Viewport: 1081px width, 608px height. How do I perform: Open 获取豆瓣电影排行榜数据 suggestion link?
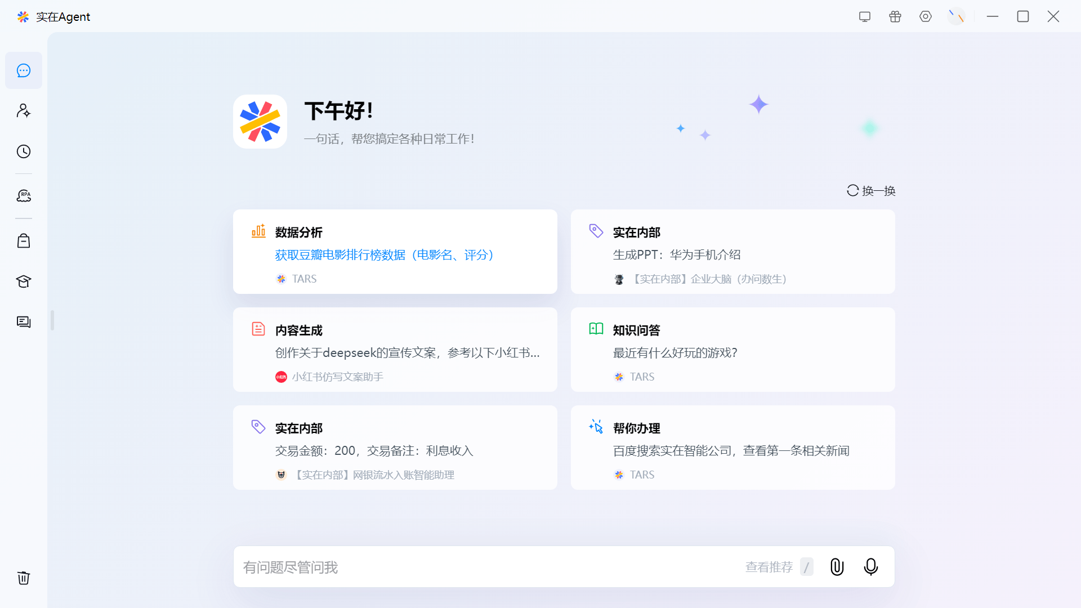point(385,255)
